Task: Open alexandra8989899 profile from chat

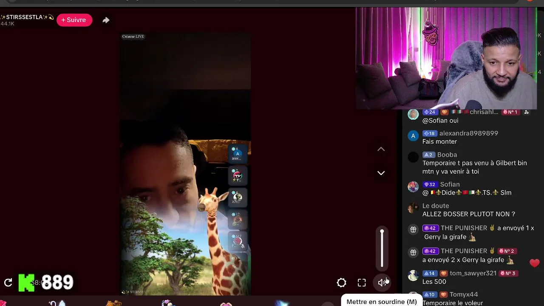Action: [468, 133]
